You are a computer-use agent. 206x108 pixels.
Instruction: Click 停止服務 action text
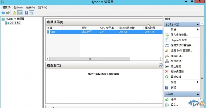176,67
